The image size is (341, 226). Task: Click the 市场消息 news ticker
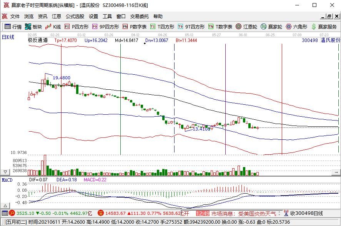244,213
